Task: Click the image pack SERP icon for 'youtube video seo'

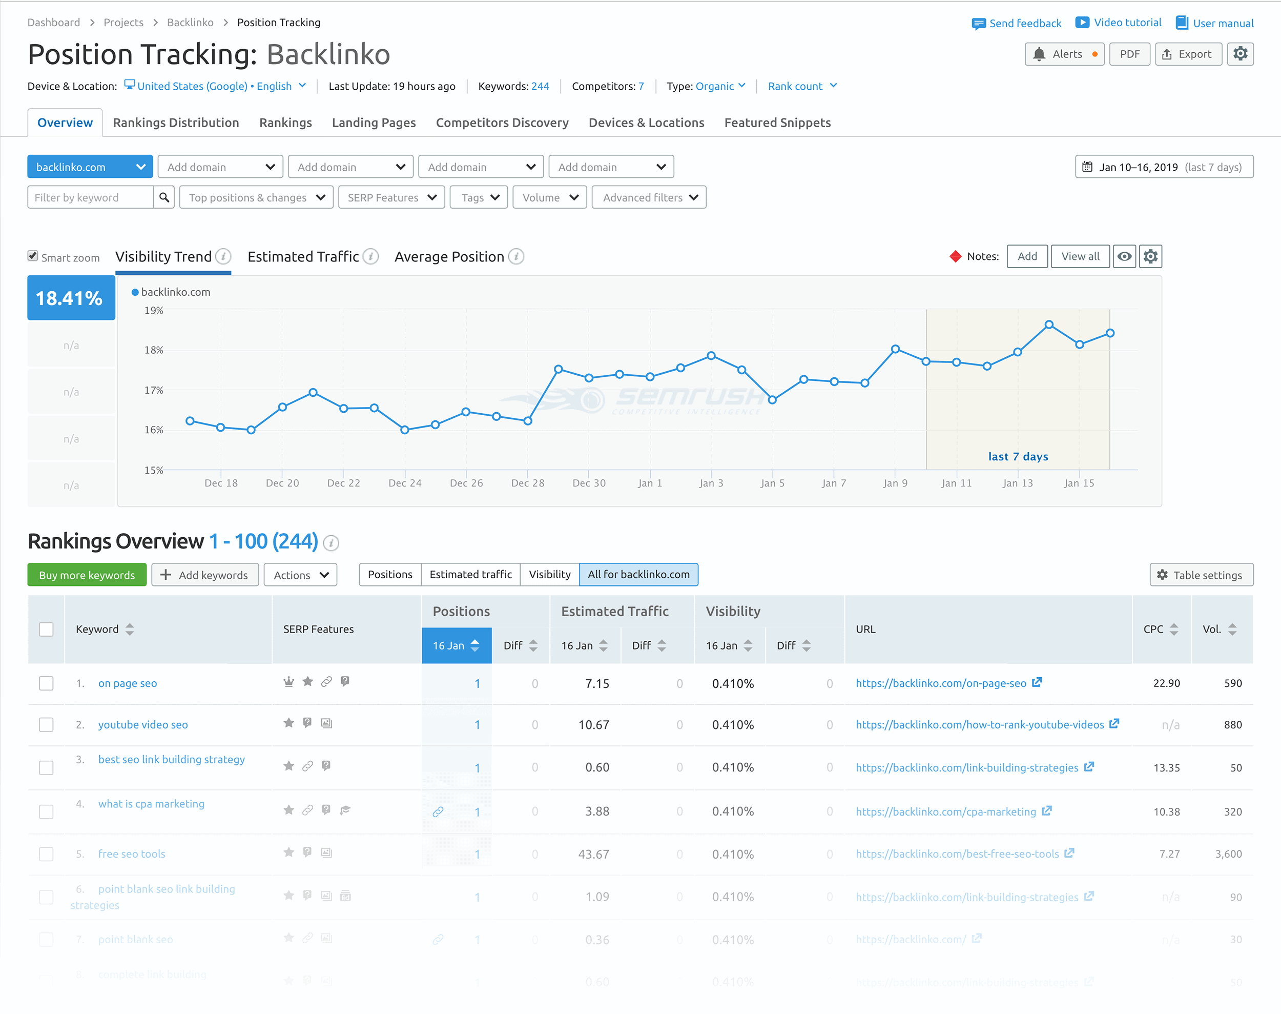Action: pos(327,723)
